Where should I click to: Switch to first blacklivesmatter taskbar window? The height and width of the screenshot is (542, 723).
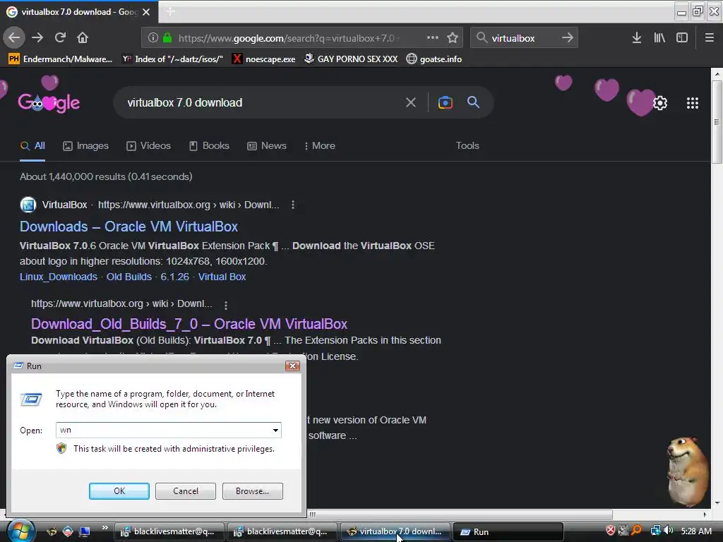(x=169, y=531)
